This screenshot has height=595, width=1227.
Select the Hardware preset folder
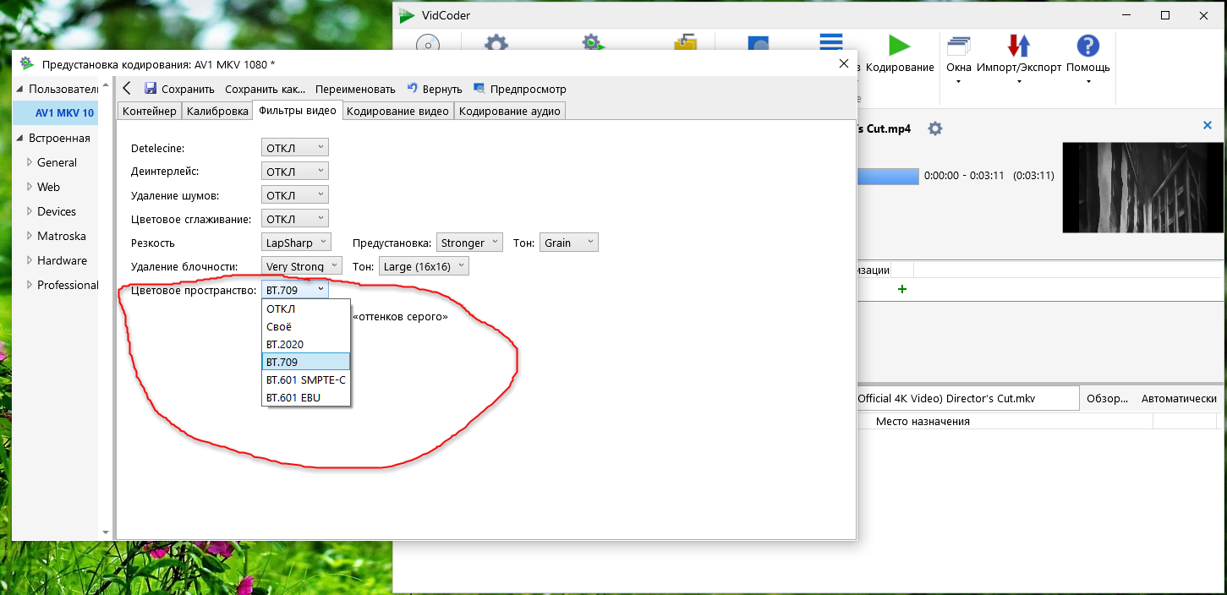click(x=62, y=260)
